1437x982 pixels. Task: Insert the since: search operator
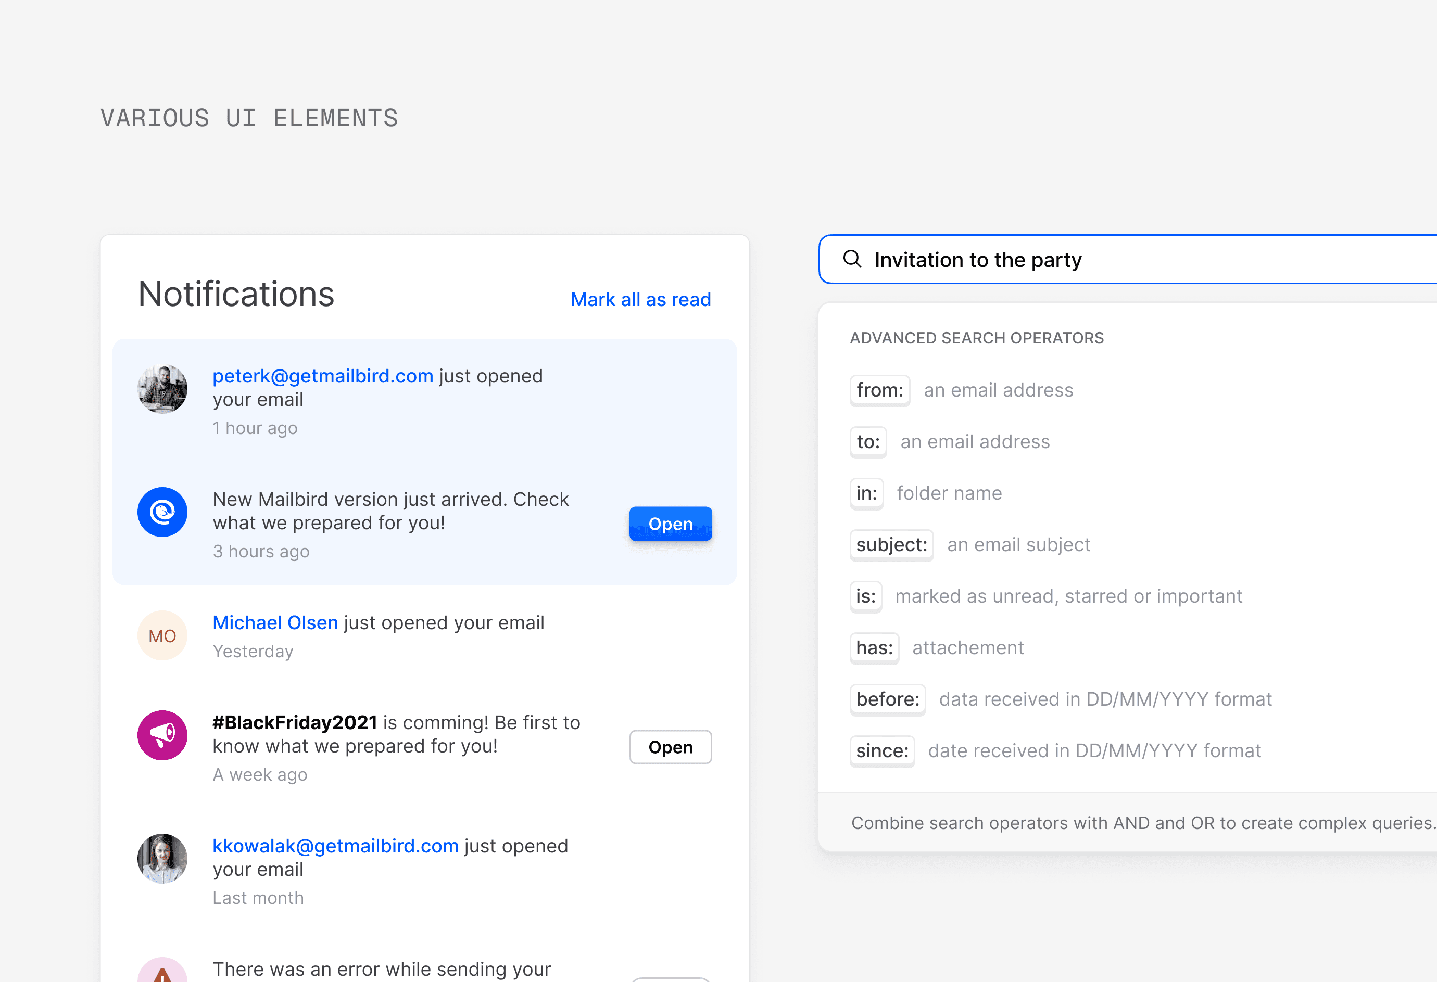tap(883, 751)
